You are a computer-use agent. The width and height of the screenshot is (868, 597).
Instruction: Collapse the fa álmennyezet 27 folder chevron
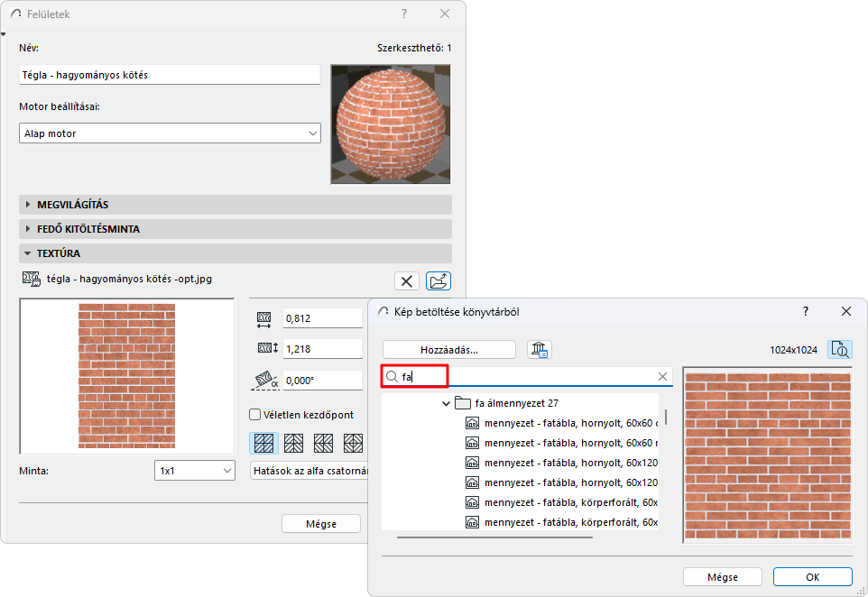pos(446,403)
